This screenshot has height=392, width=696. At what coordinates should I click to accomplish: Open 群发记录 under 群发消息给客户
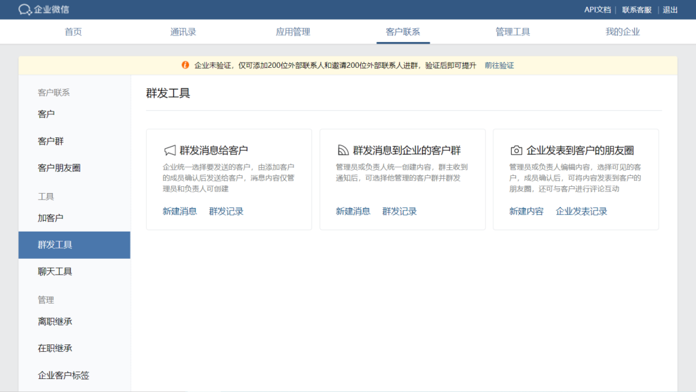[226, 211]
